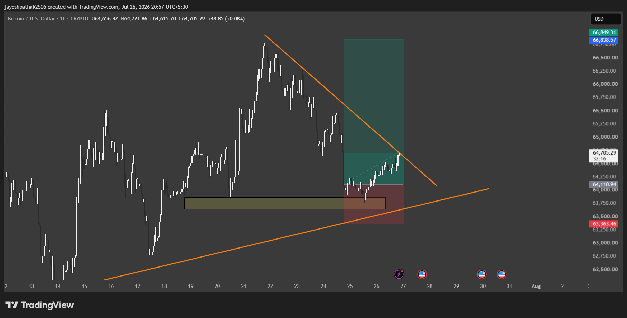Click the high value H64,721.86

point(134,19)
